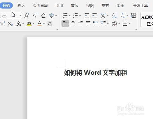Viewport: 153px width, 119px height.
Task: Switch to the 安全 tab
Action: 121,6
